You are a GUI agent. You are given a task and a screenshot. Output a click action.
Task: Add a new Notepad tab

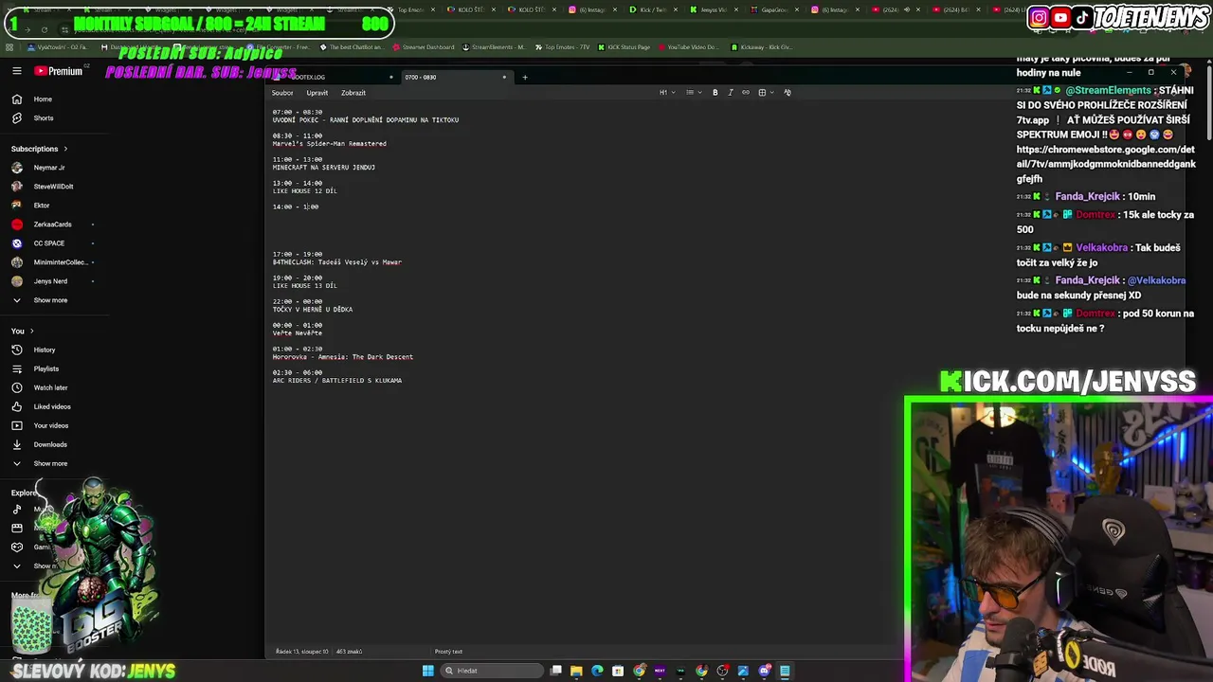(x=524, y=77)
